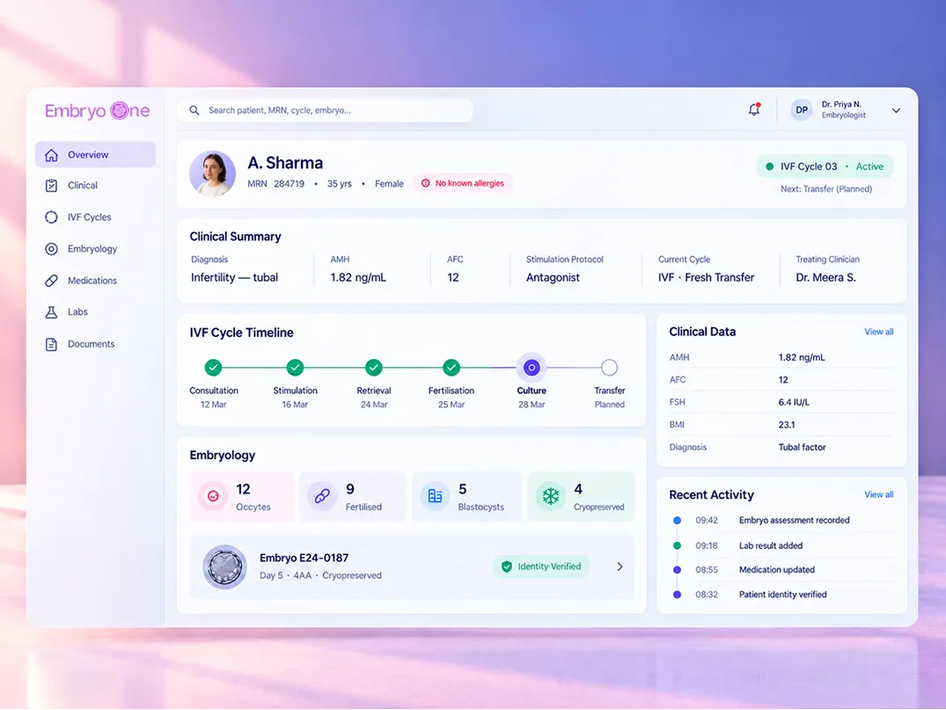Expand the Embryo E24-0187 row chevron
This screenshot has height=710, width=946.
coord(620,567)
